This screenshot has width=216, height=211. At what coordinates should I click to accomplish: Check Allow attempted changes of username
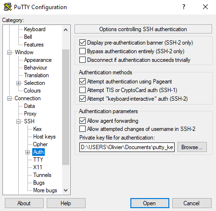click(x=82, y=129)
